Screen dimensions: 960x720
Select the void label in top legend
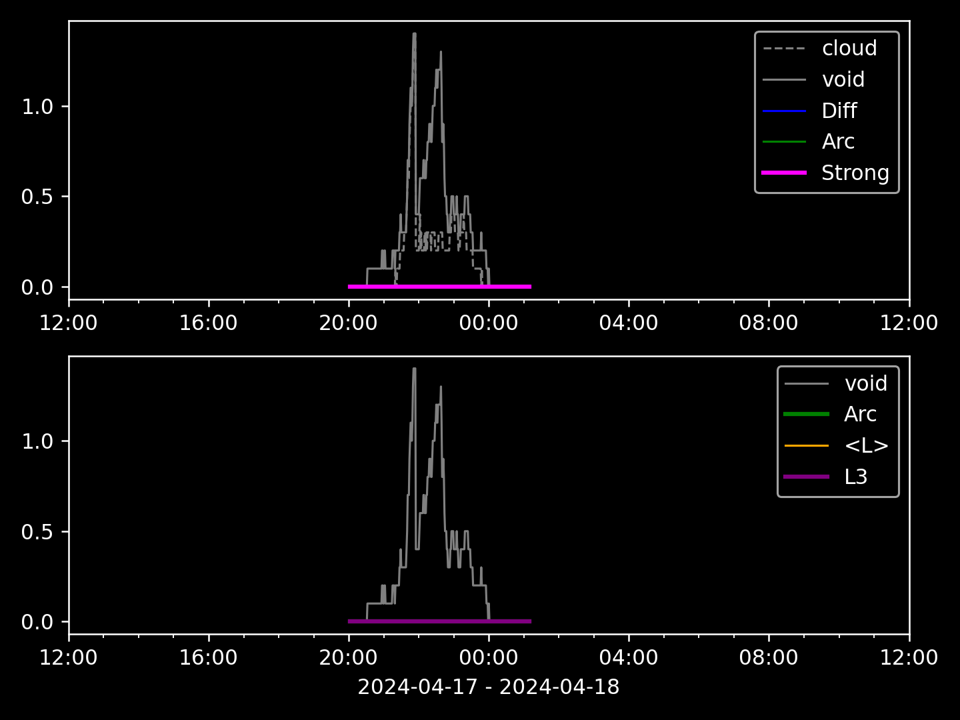coord(843,80)
